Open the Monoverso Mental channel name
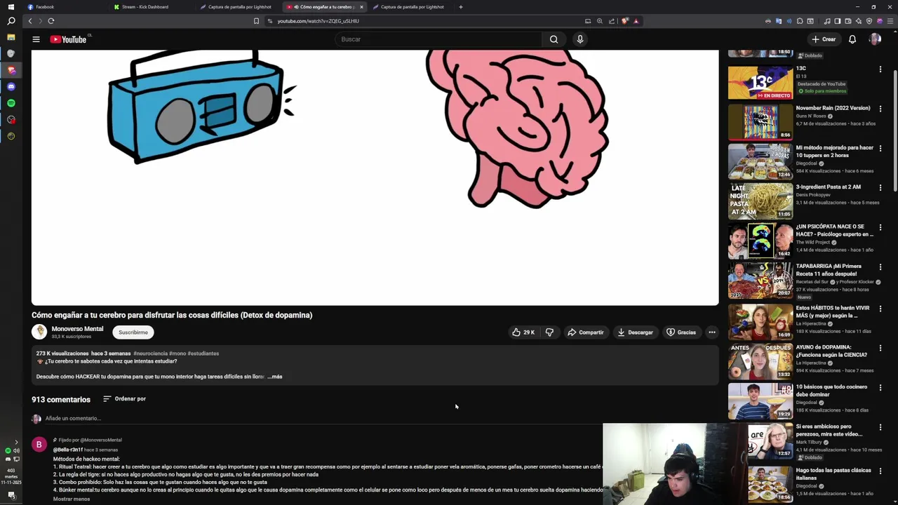Image resolution: width=898 pixels, height=505 pixels. 77,329
